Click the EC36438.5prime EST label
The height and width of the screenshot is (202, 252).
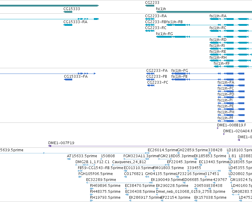coord(140,192)
